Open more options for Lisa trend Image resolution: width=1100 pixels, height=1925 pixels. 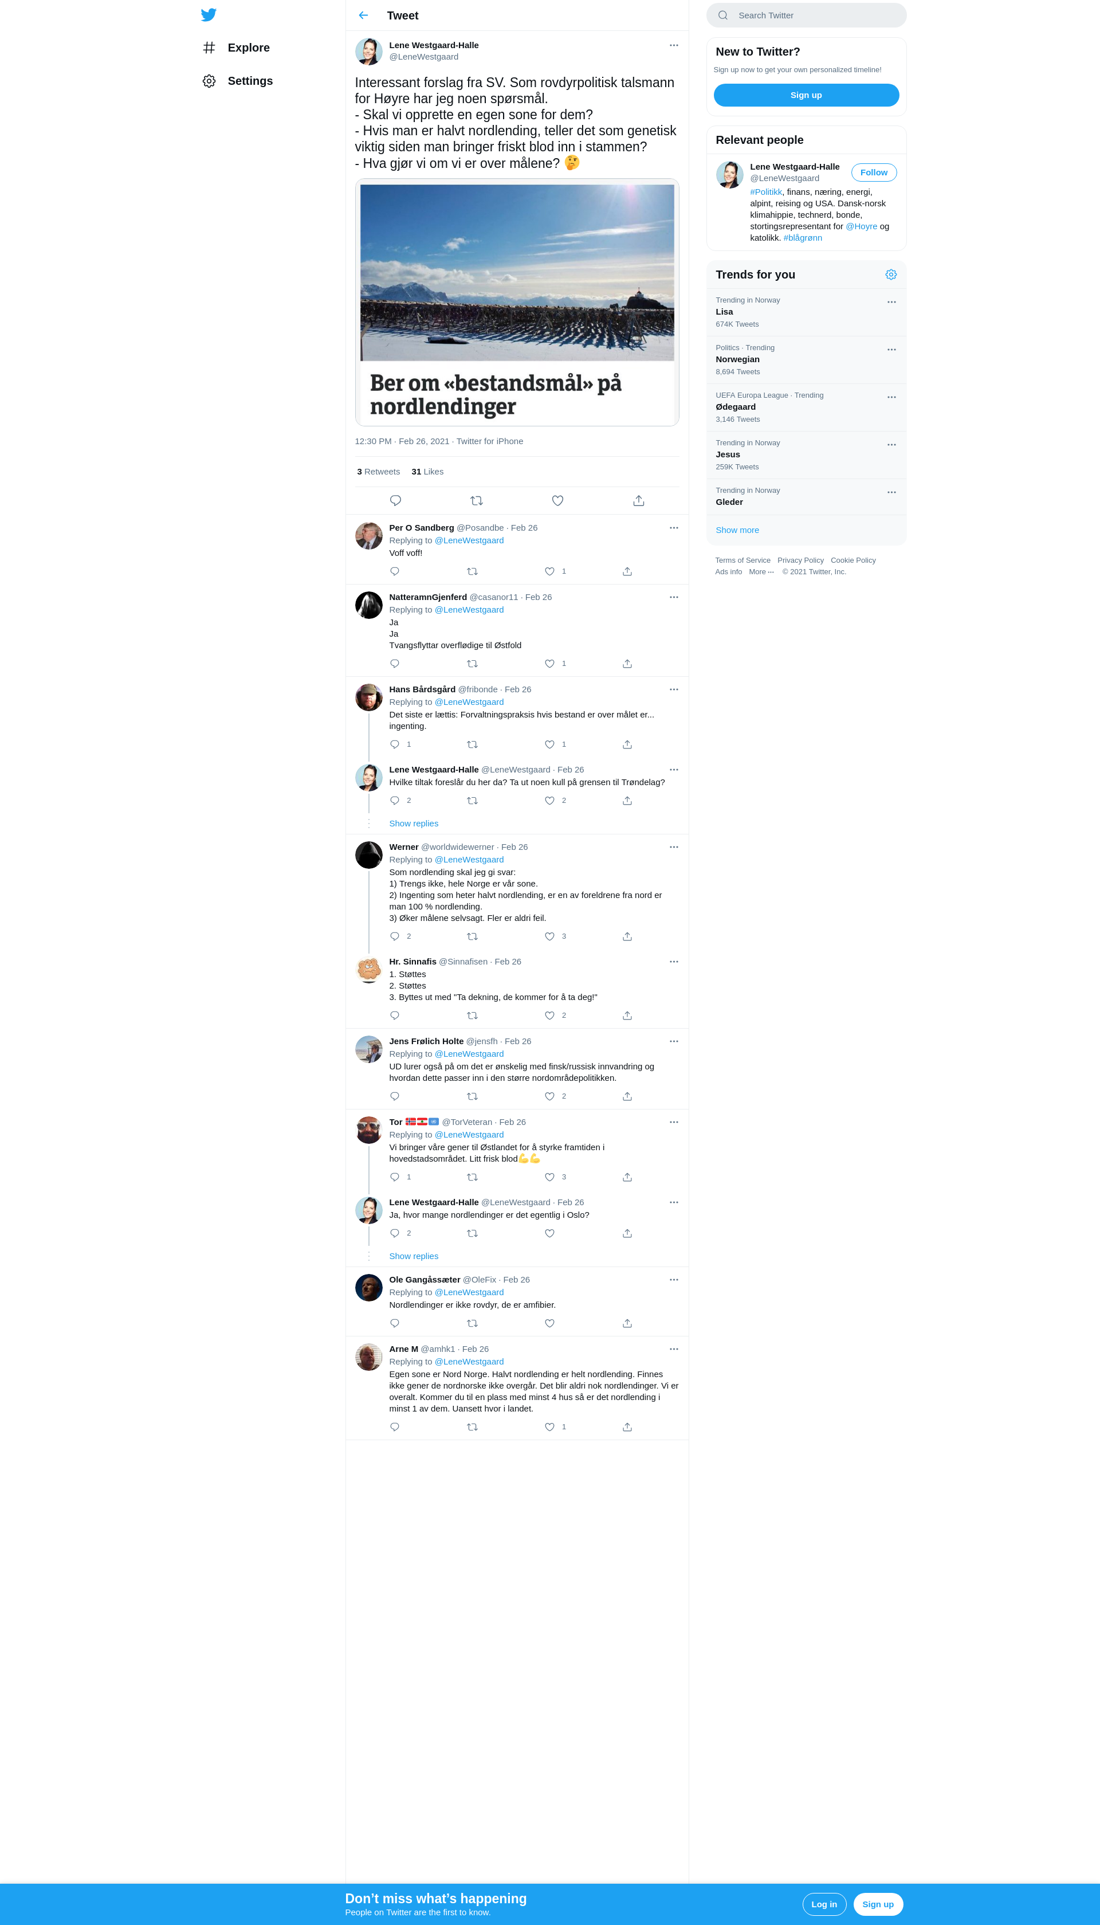coord(891,301)
